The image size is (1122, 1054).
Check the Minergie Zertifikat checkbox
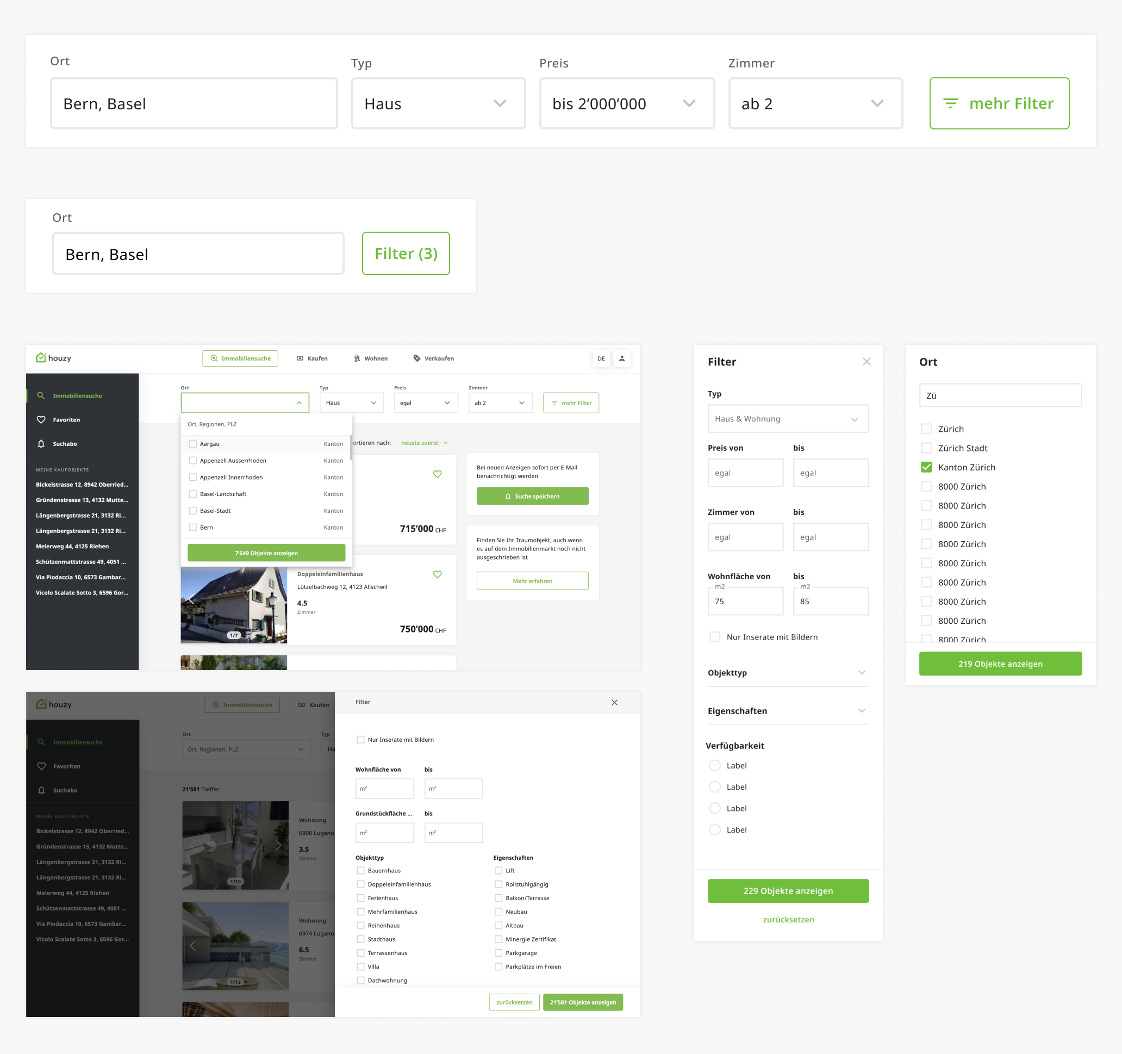[x=498, y=939]
